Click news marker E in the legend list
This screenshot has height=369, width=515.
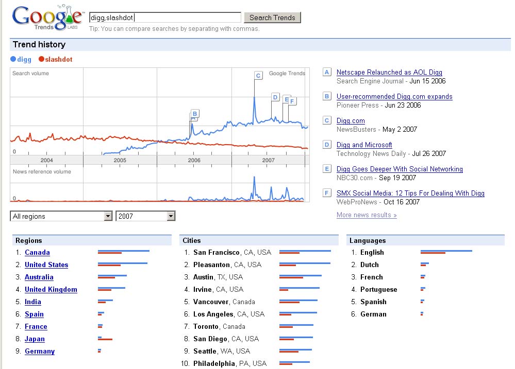tap(327, 169)
